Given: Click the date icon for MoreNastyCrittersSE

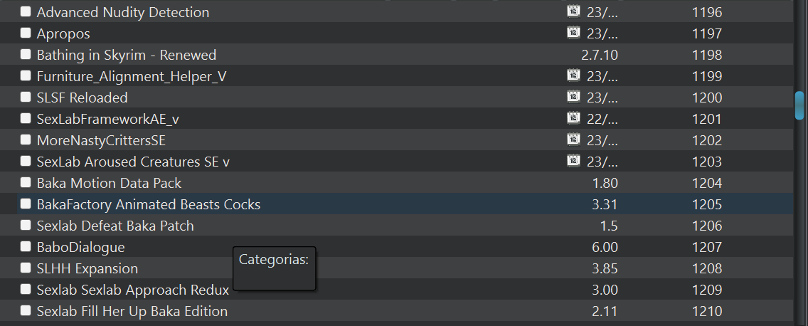Looking at the screenshot, I should [x=573, y=140].
